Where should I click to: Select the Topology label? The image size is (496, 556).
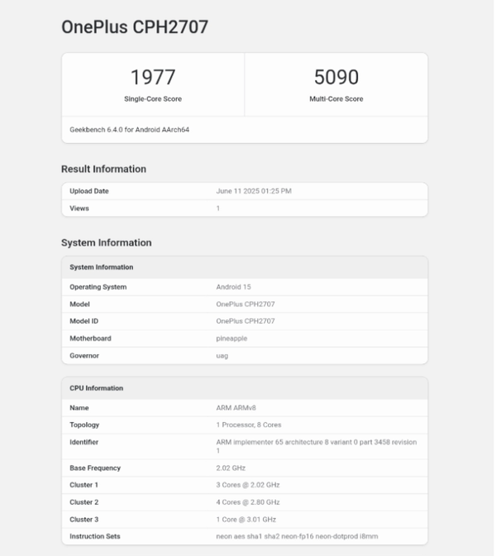tap(84, 425)
